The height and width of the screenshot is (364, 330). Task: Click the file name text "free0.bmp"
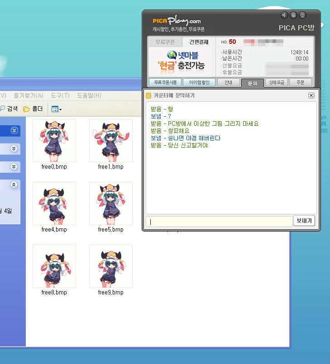[54, 167]
